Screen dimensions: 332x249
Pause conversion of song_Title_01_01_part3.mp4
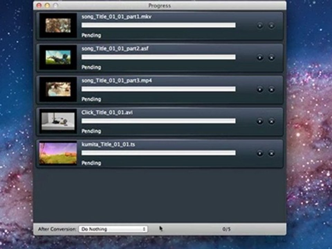[260, 90]
